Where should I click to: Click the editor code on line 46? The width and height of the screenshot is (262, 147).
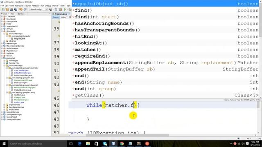coord(113,105)
